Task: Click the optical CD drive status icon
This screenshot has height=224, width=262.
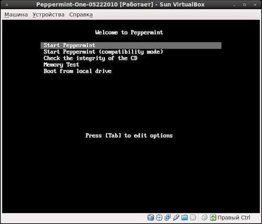Action: (x=159, y=218)
